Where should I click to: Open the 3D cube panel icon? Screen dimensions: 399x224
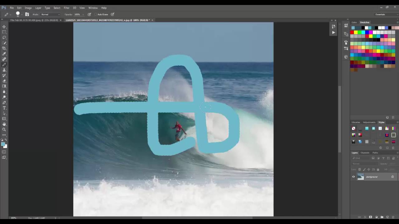pos(346,57)
